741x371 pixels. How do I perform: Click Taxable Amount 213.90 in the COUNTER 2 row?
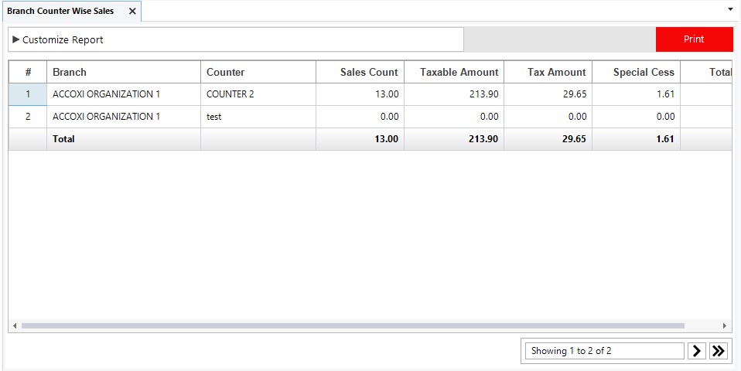454,94
